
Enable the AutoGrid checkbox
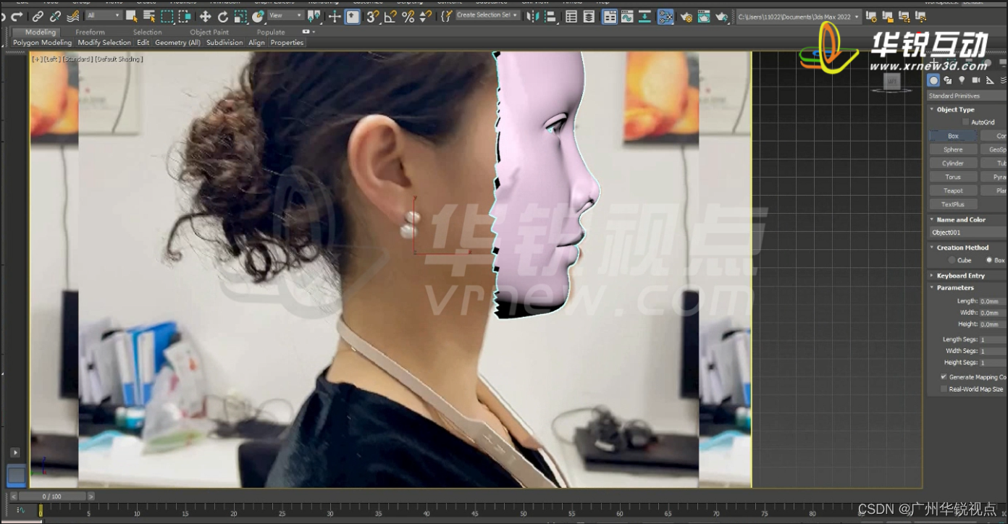click(x=965, y=122)
